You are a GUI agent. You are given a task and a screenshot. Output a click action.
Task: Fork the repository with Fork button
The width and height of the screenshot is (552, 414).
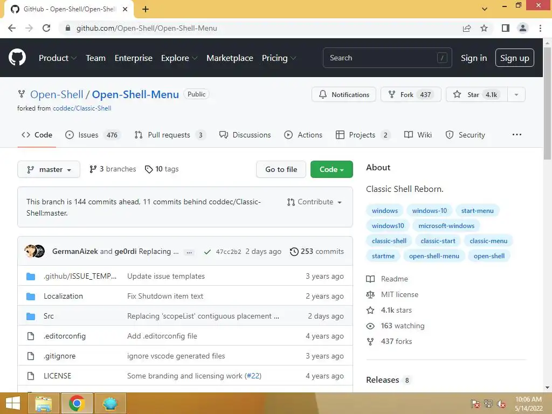pos(410,94)
